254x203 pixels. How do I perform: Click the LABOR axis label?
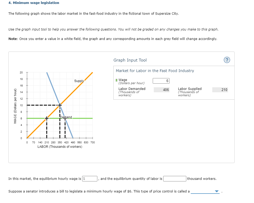click(60, 147)
